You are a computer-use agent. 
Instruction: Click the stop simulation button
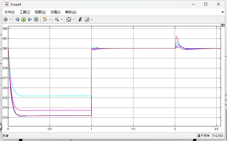(x=36, y=19)
